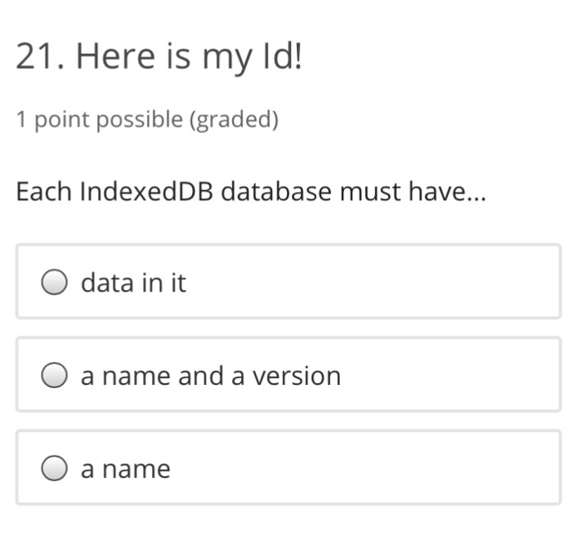Click the "1 point possible (graded)" text
This screenshot has width=582, height=536.
tap(147, 120)
